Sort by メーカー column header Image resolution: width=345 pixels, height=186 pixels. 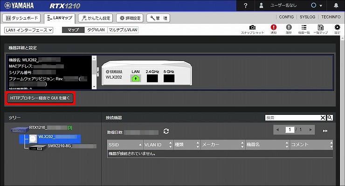(223, 145)
